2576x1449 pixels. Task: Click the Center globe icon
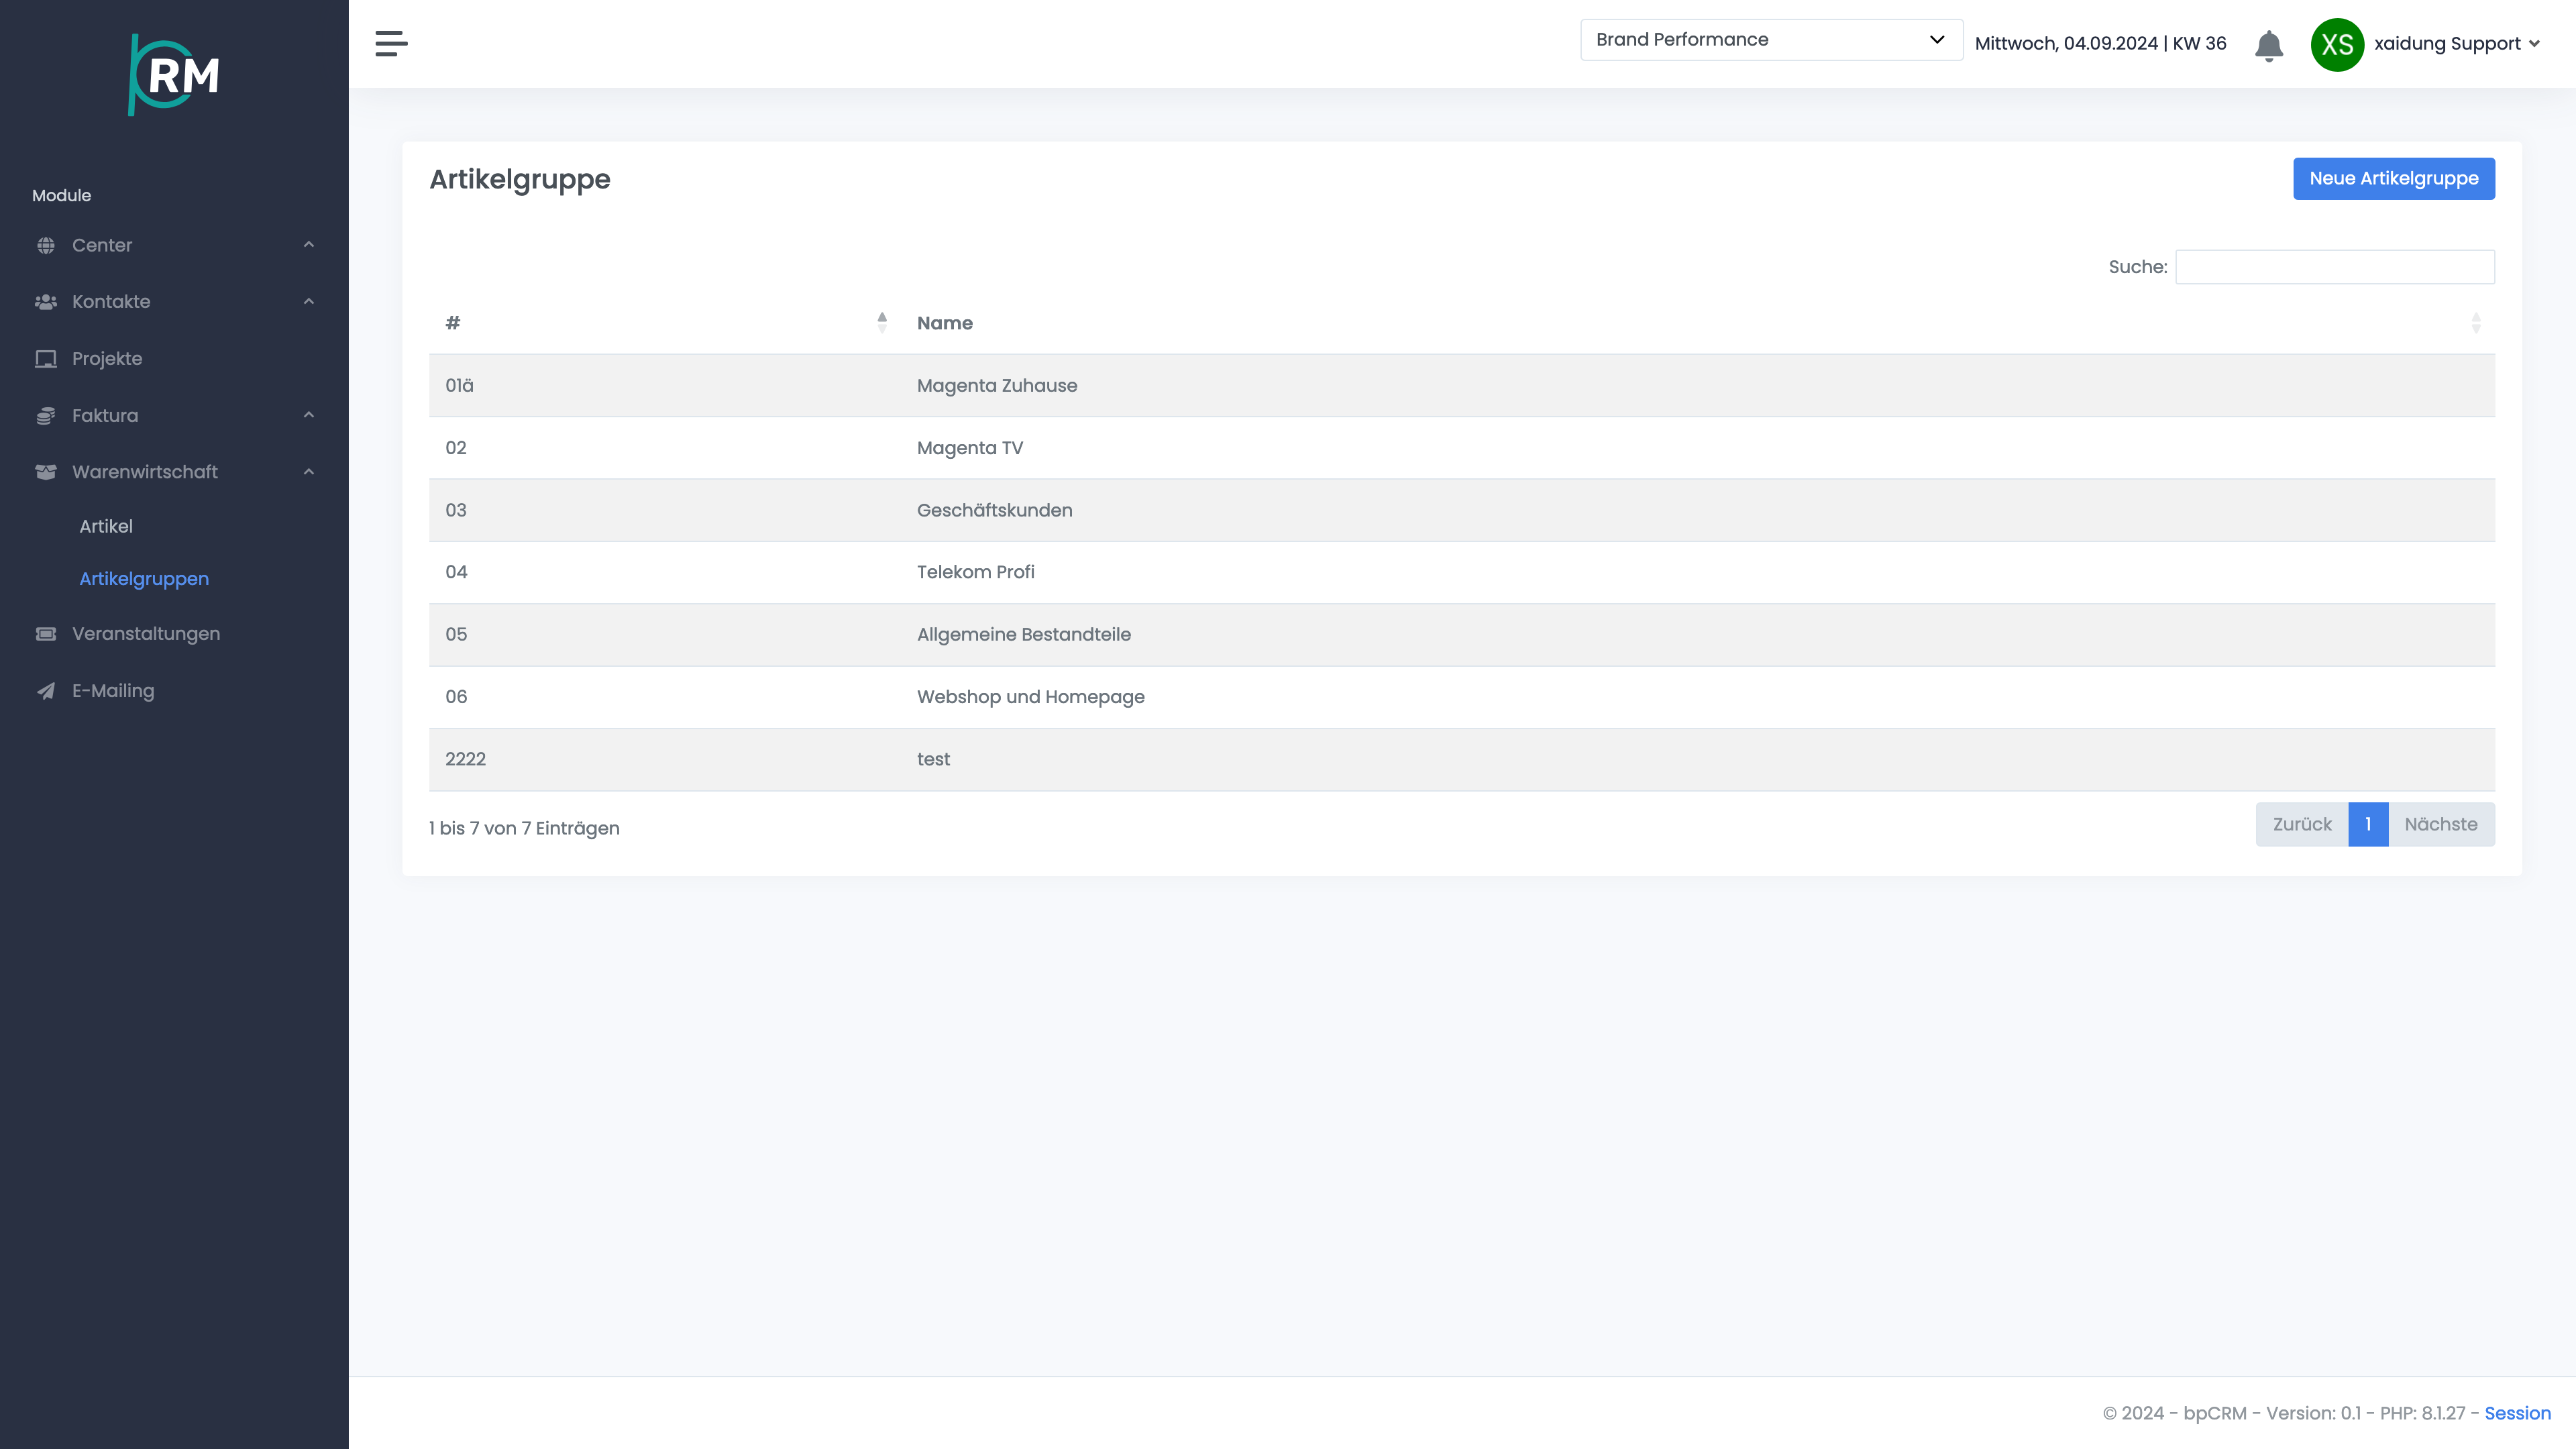46,245
